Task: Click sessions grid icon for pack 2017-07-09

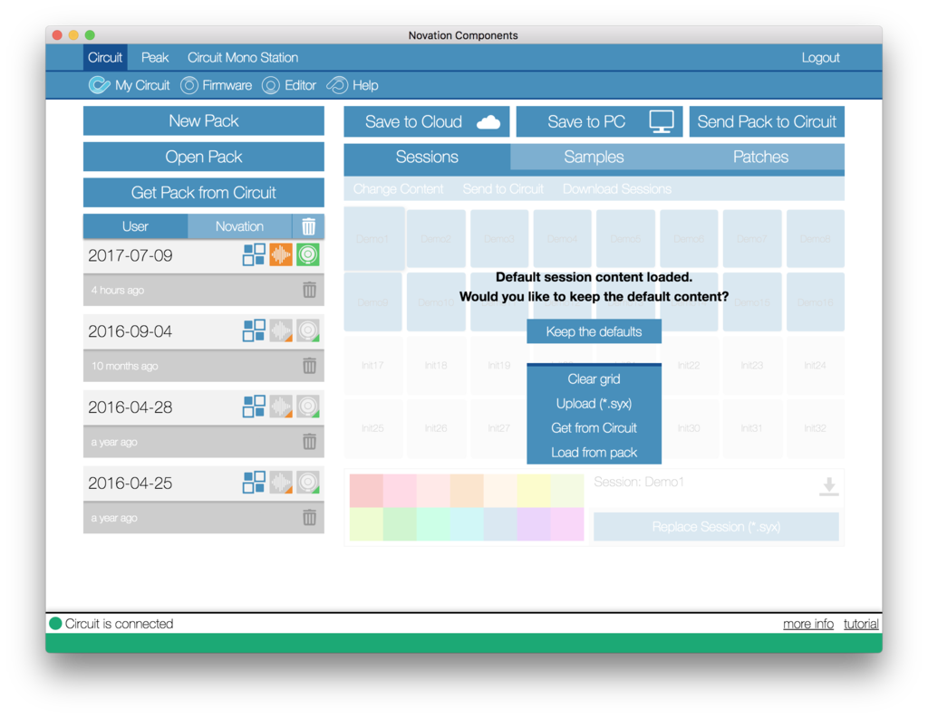Action: (254, 255)
